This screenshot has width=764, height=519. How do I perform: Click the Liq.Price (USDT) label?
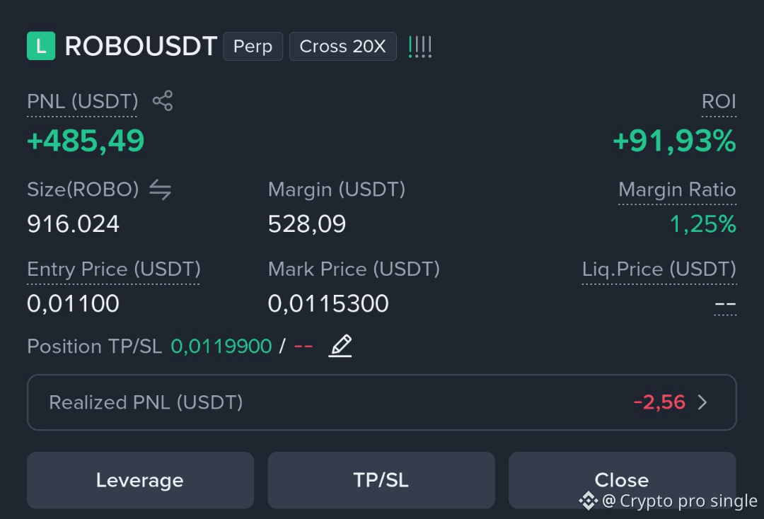(x=659, y=269)
